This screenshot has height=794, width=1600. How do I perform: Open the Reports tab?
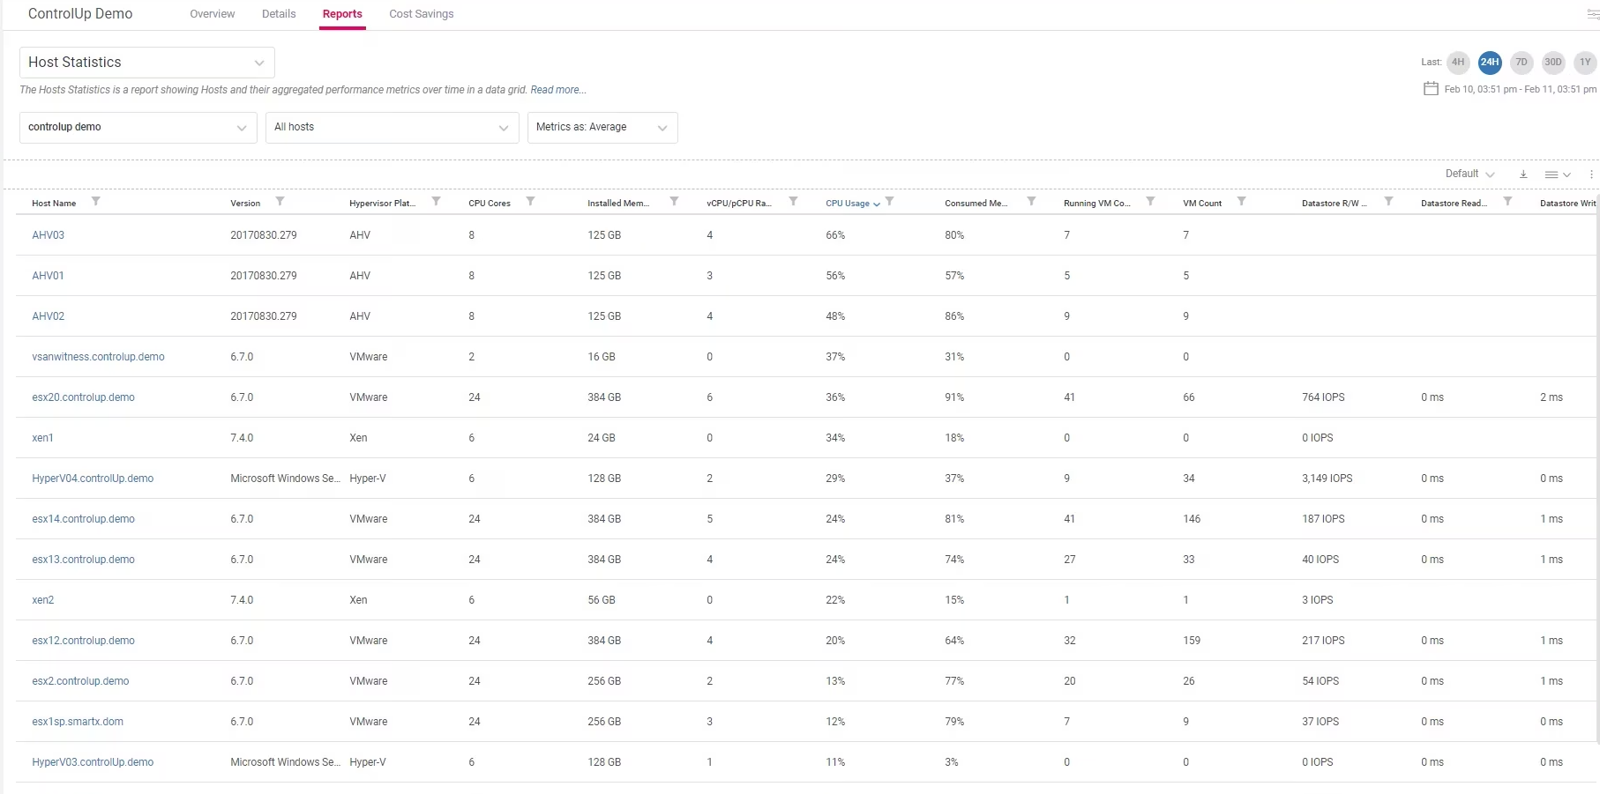pyautogui.click(x=342, y=14)
